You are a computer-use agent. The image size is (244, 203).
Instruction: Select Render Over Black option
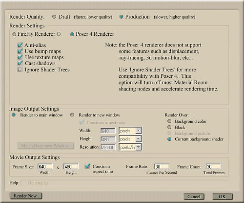coord(169,127)
